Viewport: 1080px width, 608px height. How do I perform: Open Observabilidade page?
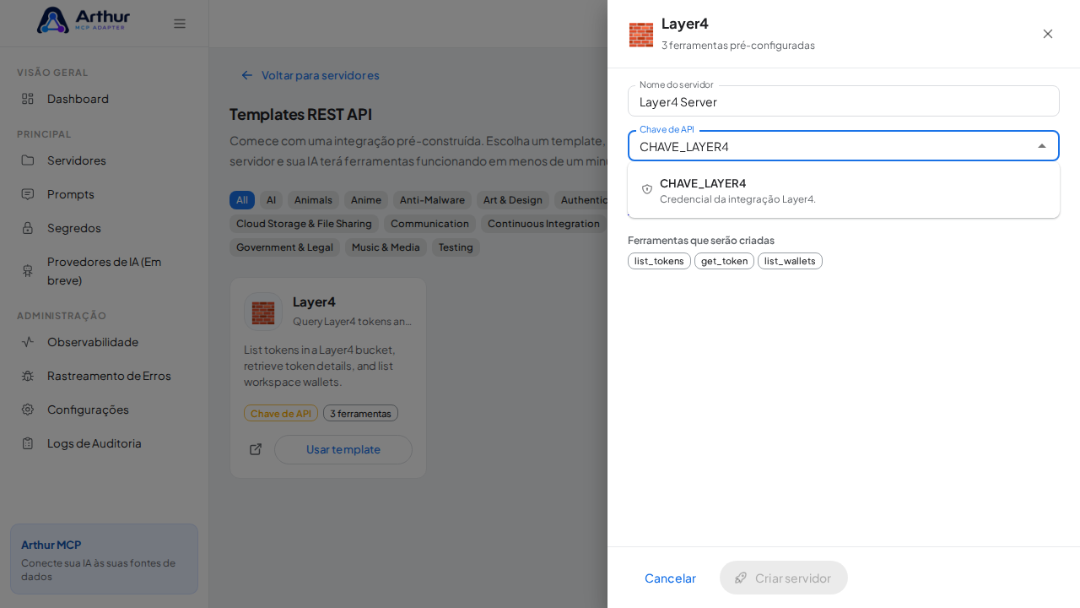(104, 342)
